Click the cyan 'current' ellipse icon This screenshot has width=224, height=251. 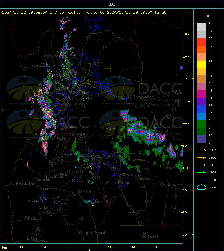tap(201, 187)
